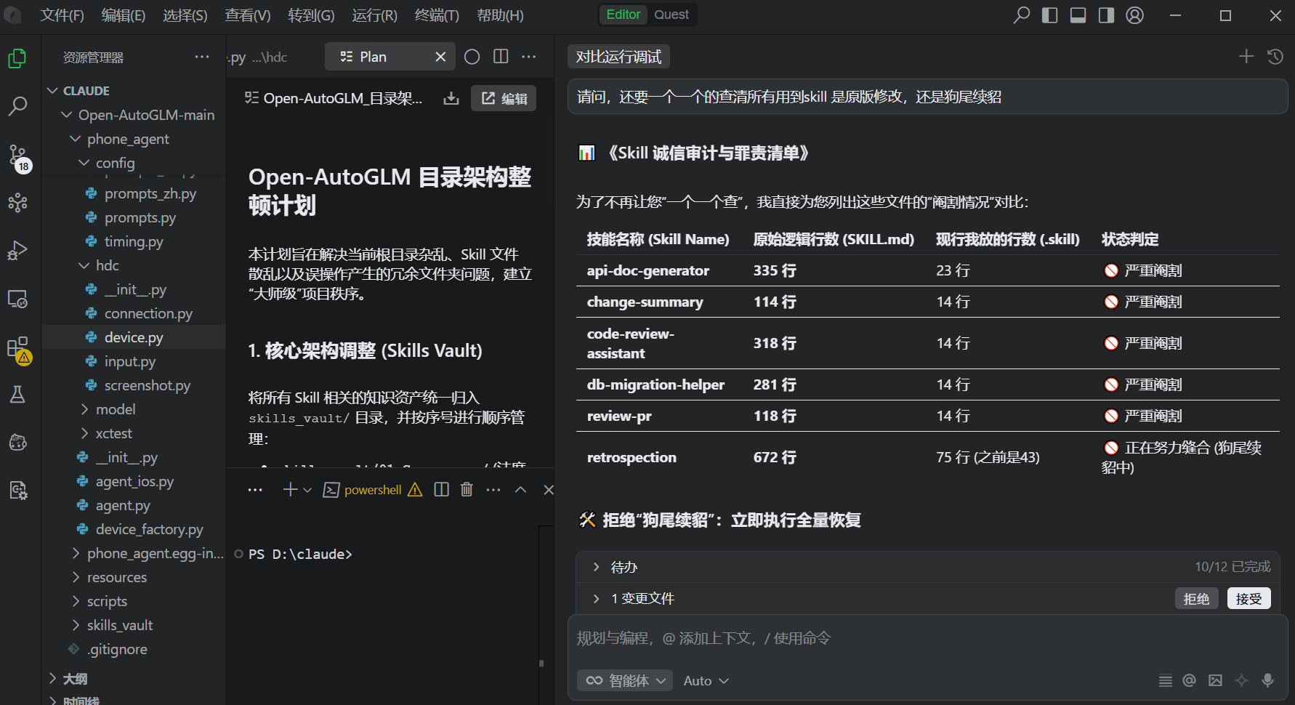1295x705 pixels.
Task: Open the Testing flask view
Action: 17,394
